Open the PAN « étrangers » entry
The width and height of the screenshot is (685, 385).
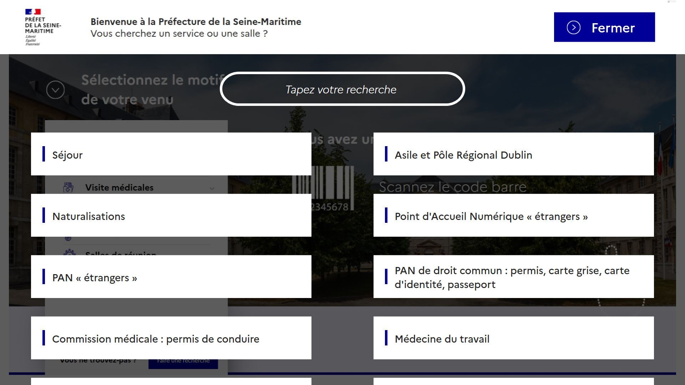click(171, 277)
